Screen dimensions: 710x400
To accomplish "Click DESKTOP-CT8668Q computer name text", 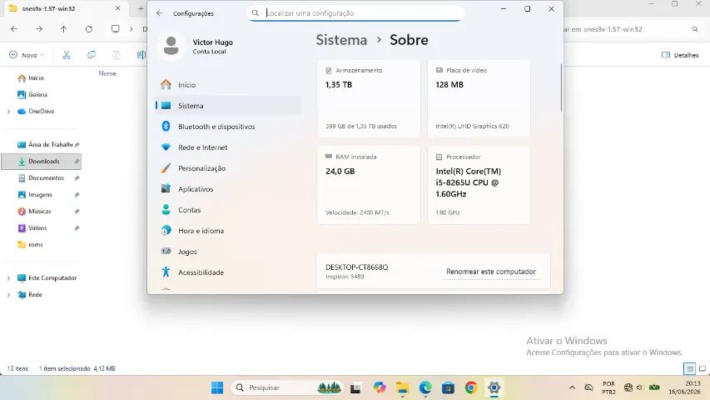I will [357, 267].
